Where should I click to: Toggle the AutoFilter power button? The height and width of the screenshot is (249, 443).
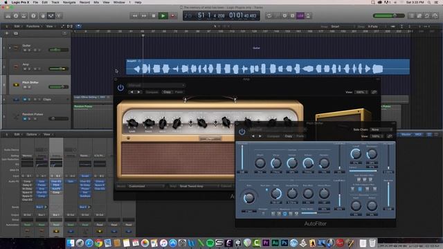click(x=242, y=132)
